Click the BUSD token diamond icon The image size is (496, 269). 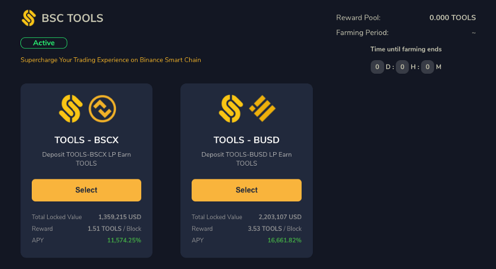pos(262,108)
